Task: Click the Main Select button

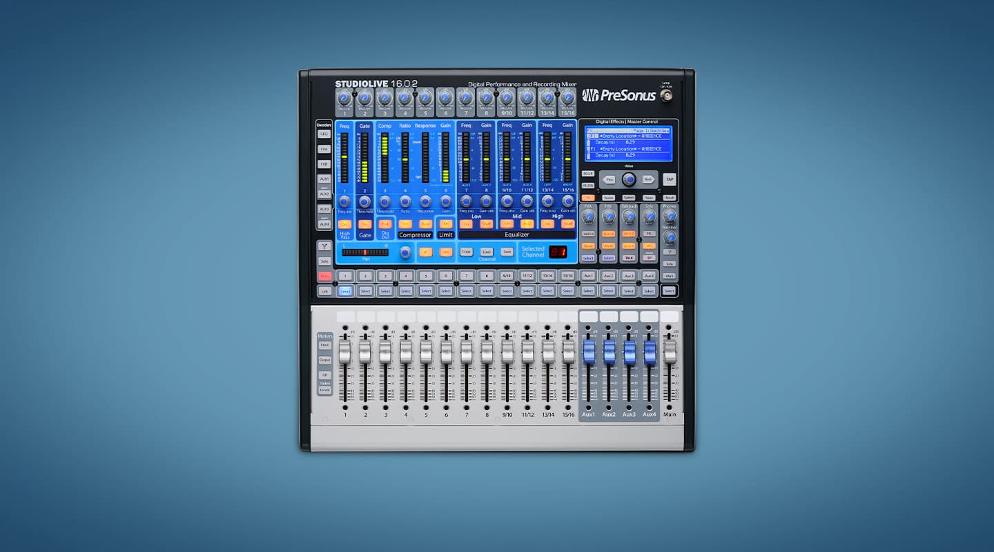Action: (x=669, y=291)
